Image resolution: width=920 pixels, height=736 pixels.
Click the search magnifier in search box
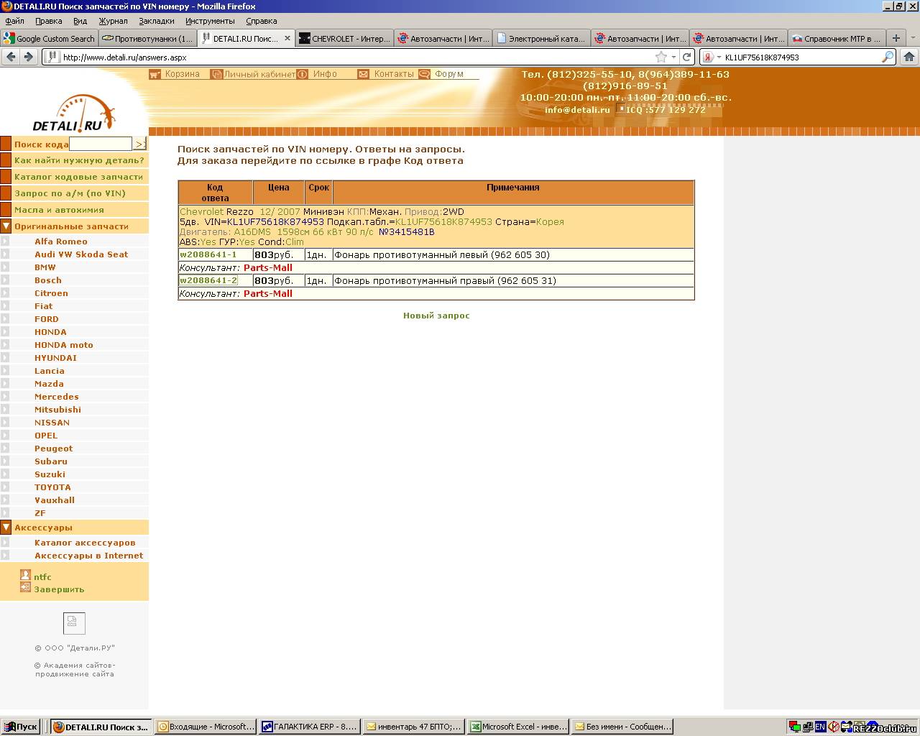point(888,57)
